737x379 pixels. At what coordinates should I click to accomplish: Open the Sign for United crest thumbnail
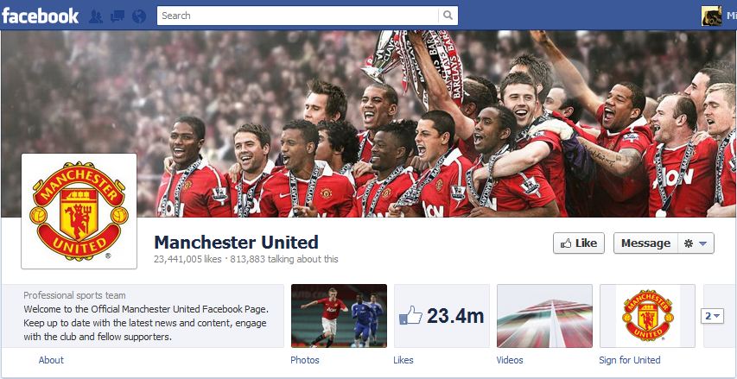[x=647, y=316]
